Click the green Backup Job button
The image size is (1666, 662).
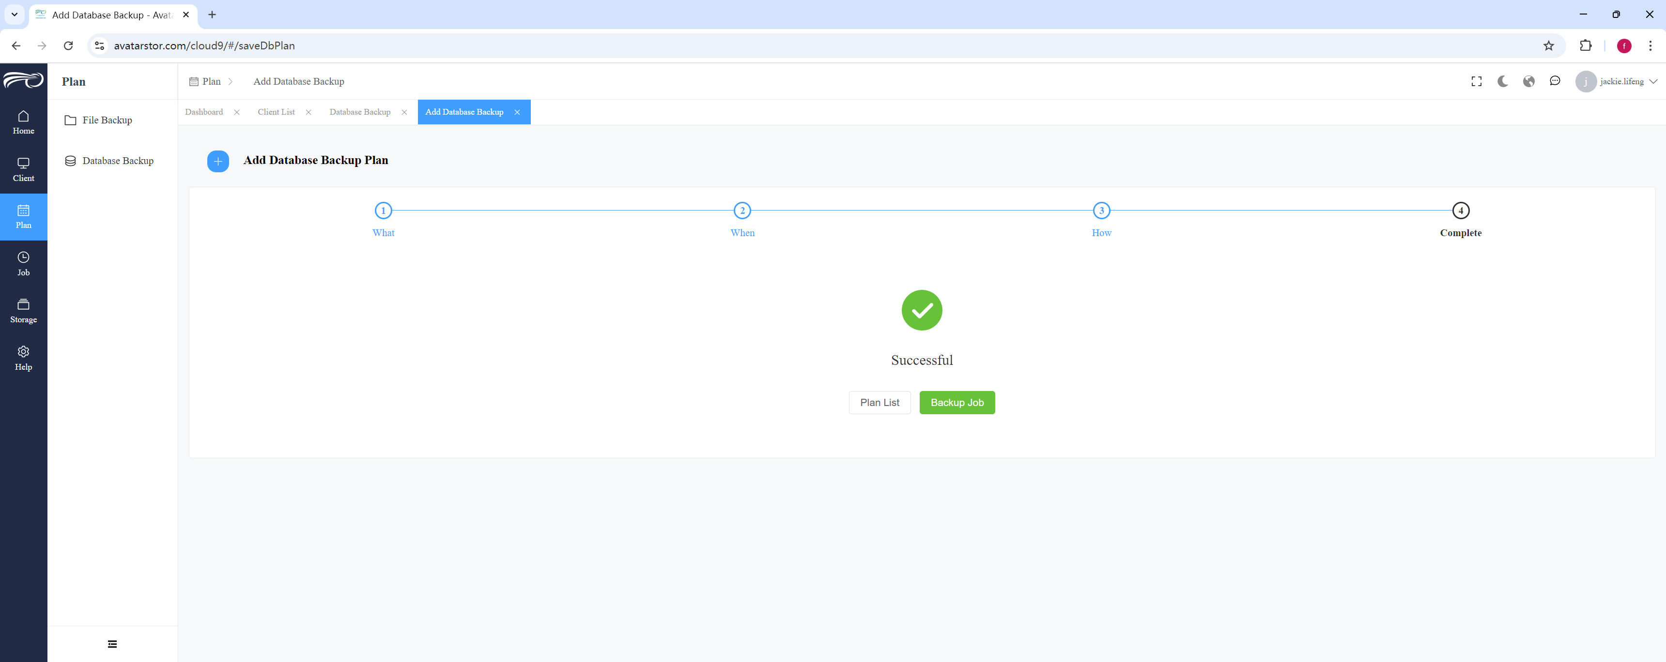point(957,403)
